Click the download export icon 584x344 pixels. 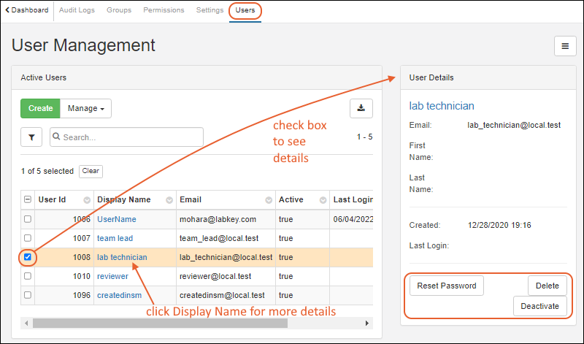pyautogui.click(x=361, y=108)
